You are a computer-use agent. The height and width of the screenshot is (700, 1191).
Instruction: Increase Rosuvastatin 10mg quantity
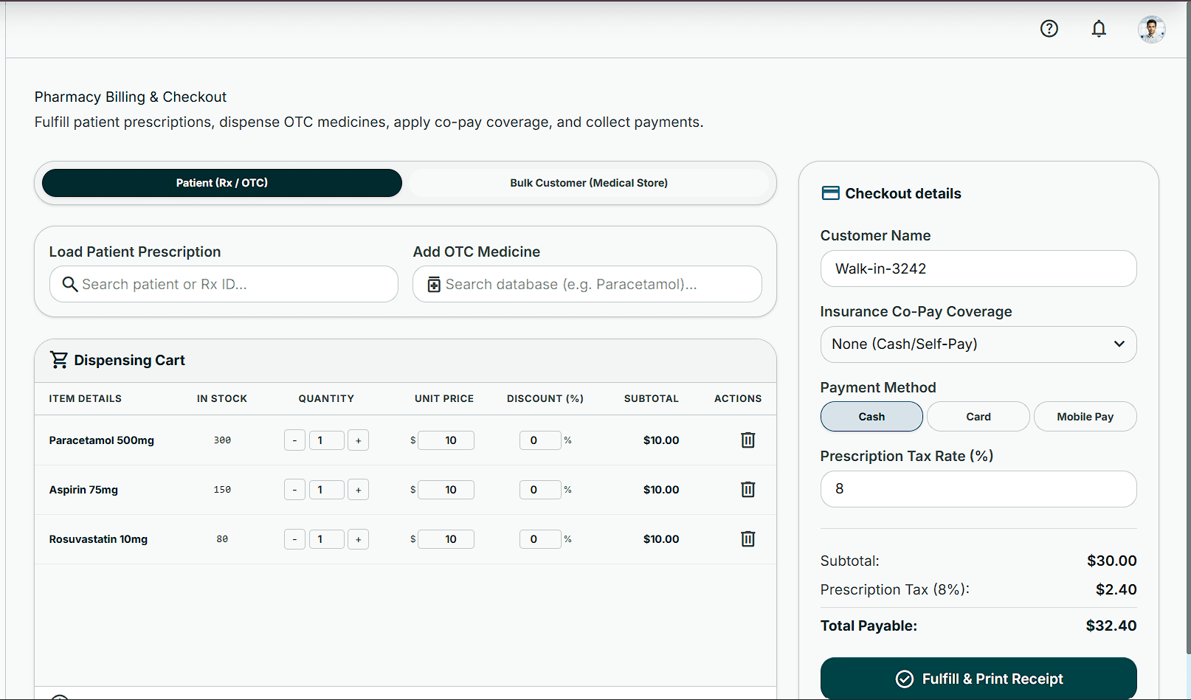[x=358, y=539]
